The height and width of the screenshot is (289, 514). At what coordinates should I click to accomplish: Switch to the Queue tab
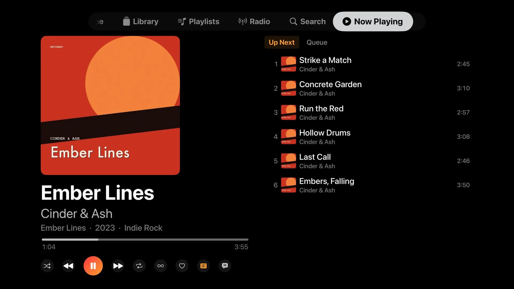coord(317,42)
